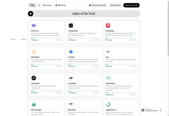169x116 pixels.
Task: Join the Discord Community
Action: click(97, 5)
